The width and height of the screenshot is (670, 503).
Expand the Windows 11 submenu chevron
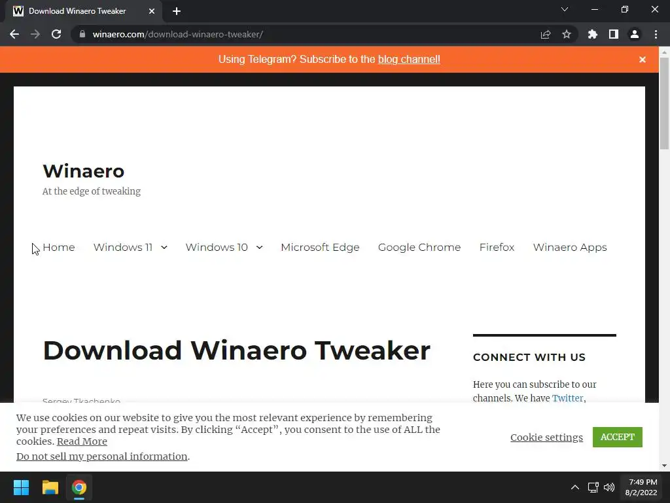click(x=164, y=247)
